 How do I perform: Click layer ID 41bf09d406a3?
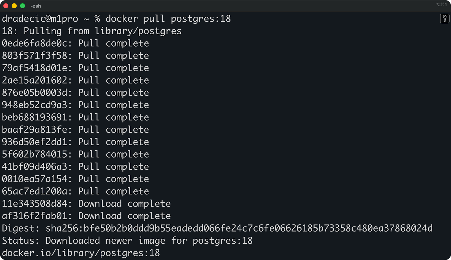coord(35,167)
